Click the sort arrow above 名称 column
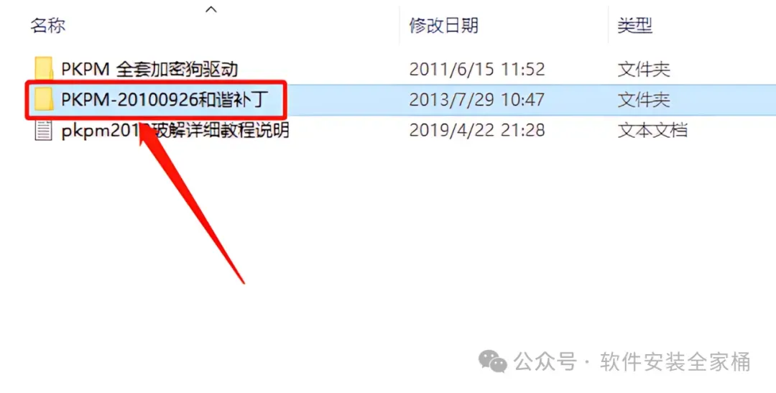776x393 pixels. 211,9
